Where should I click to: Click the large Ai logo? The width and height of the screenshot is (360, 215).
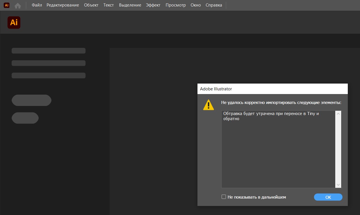[14, 23]
